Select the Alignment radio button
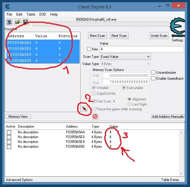Screen dimensions: 190x187 coord(129,99)
